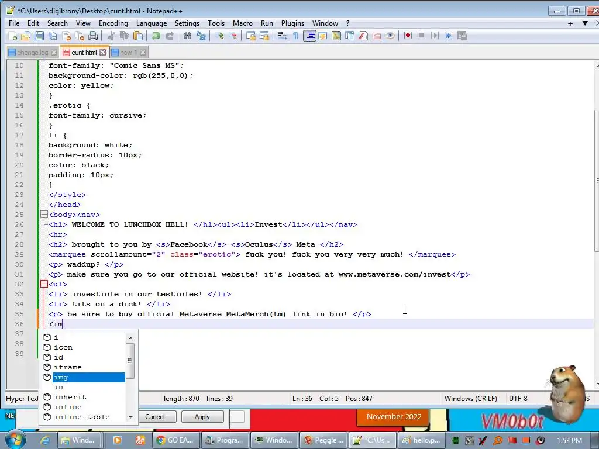Click the UTF-8 encoding status entry
This screenshot has height=449, width=599.
518,399
